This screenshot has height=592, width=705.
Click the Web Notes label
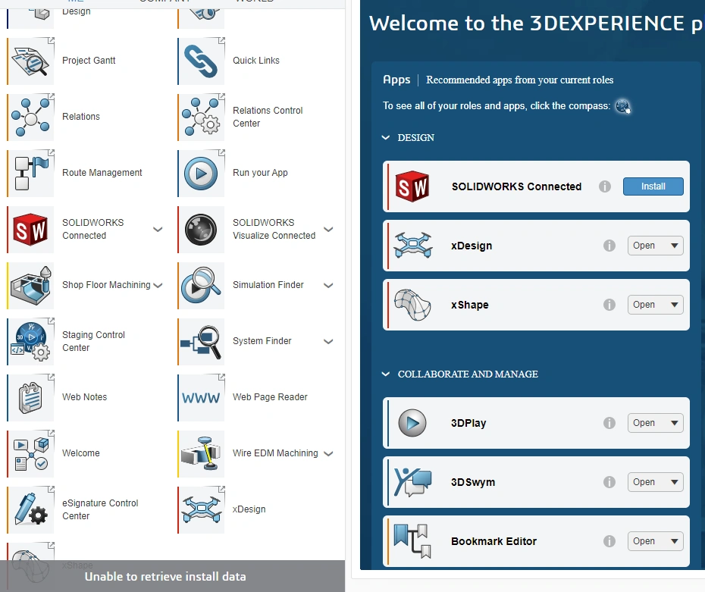tap(85, 397)
